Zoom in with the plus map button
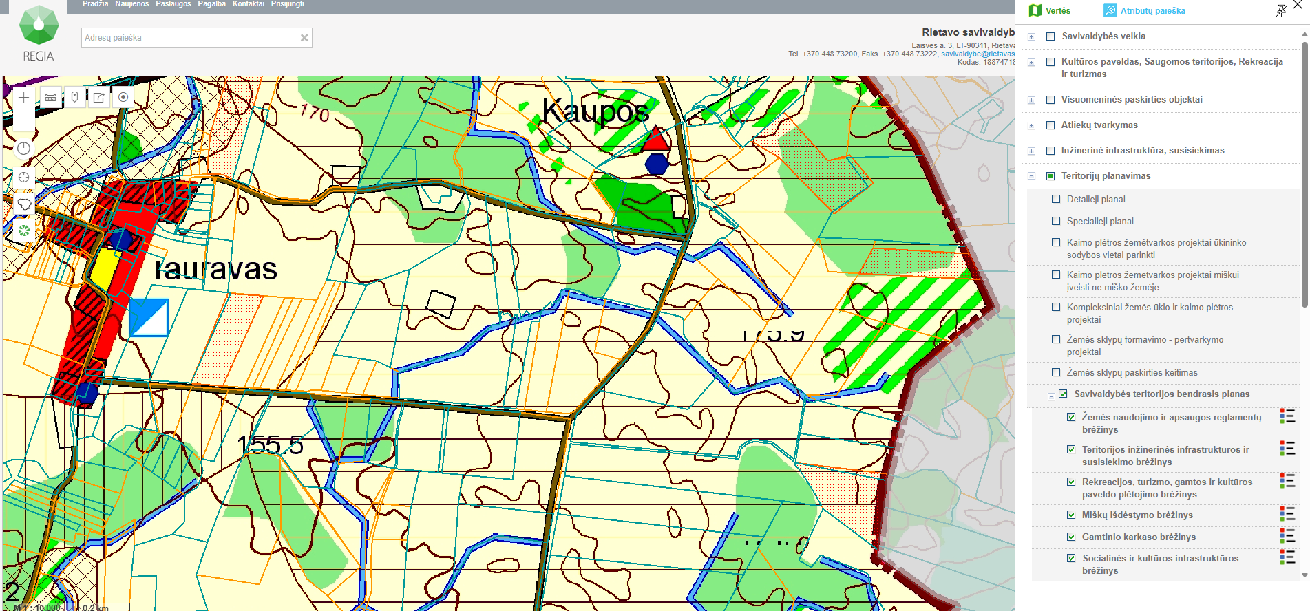Image resolution: width=1310 pixels, height=611 pixels. pyautogui.click(x=23, y=98)
